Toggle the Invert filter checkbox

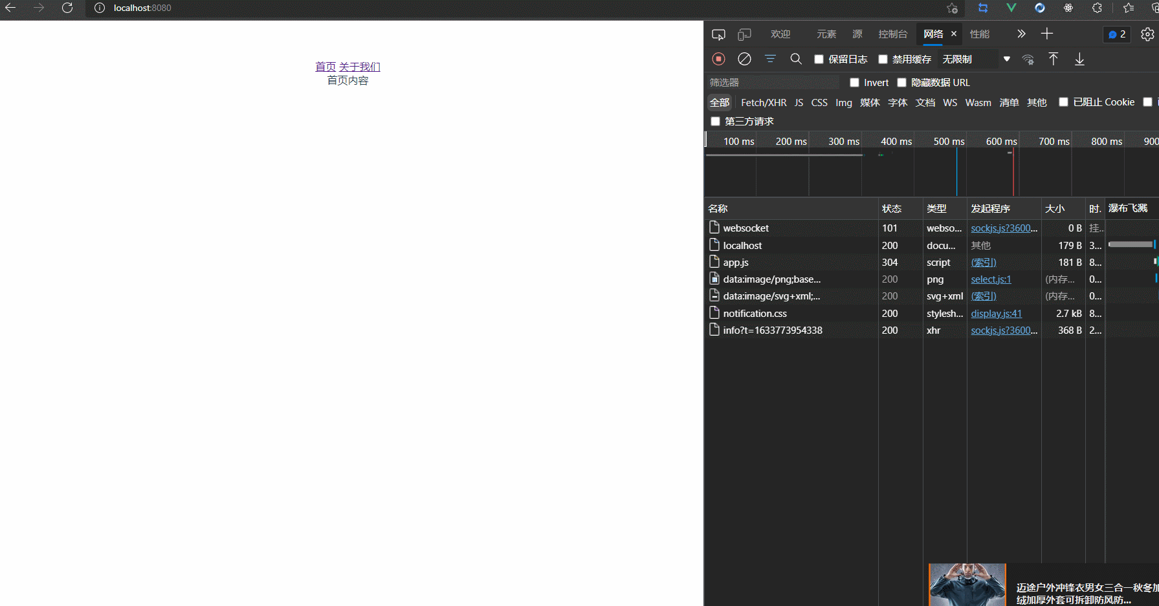[x=854, y=82]
